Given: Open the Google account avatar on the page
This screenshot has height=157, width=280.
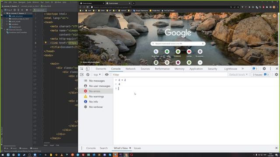Looking at the screenshot, I should tap(275, 16).
